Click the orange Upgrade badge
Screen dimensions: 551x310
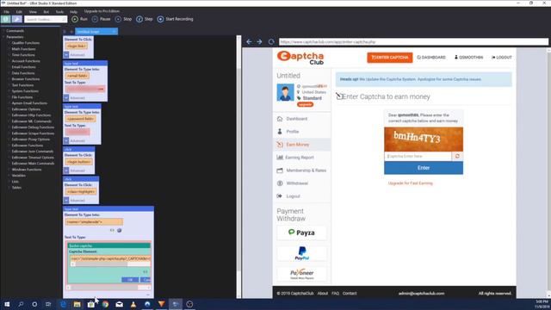[x=305, y=104]
